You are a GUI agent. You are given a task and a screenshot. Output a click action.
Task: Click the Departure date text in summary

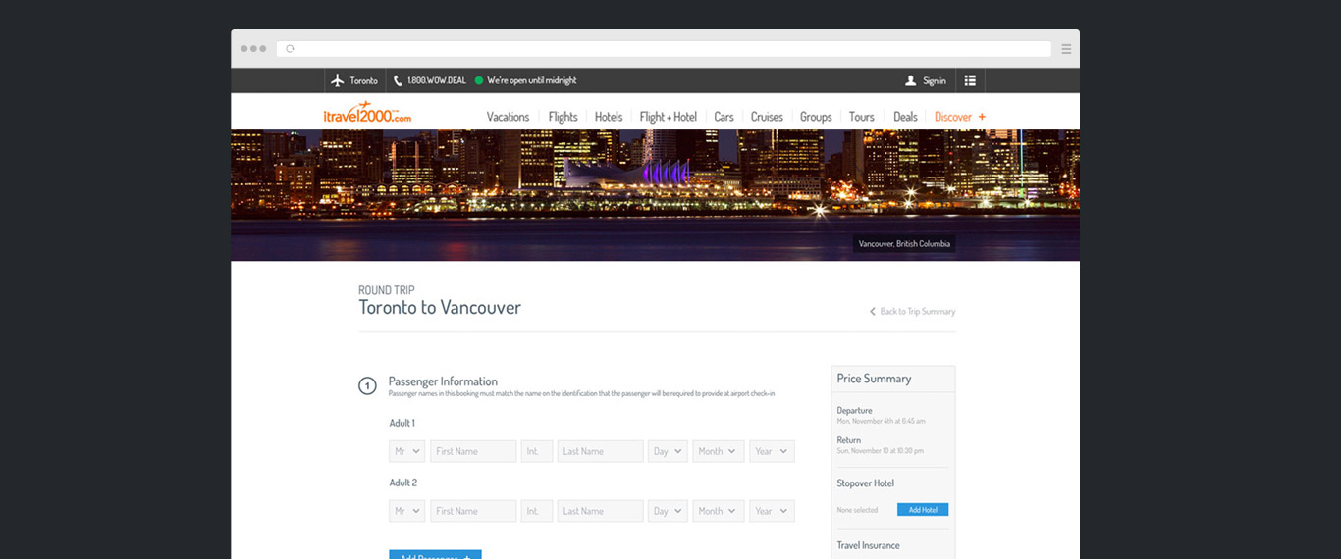881,421
